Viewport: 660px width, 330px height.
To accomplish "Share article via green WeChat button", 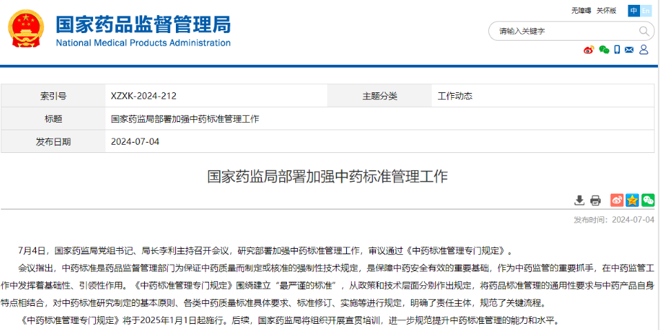I will pos(648,200).
